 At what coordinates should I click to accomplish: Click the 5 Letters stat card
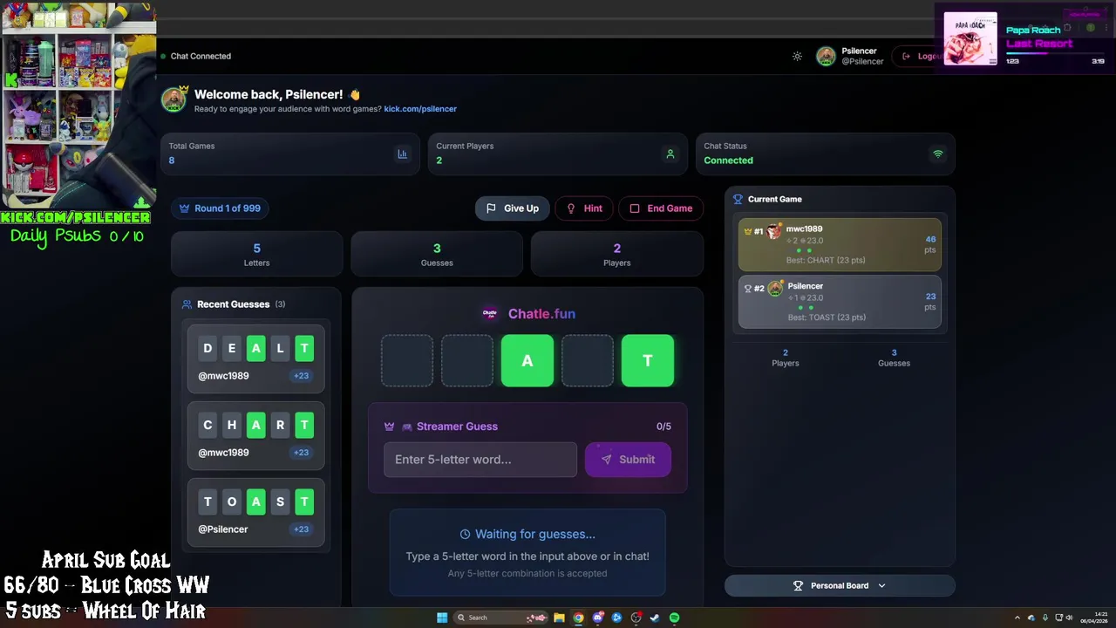point(256,254)
